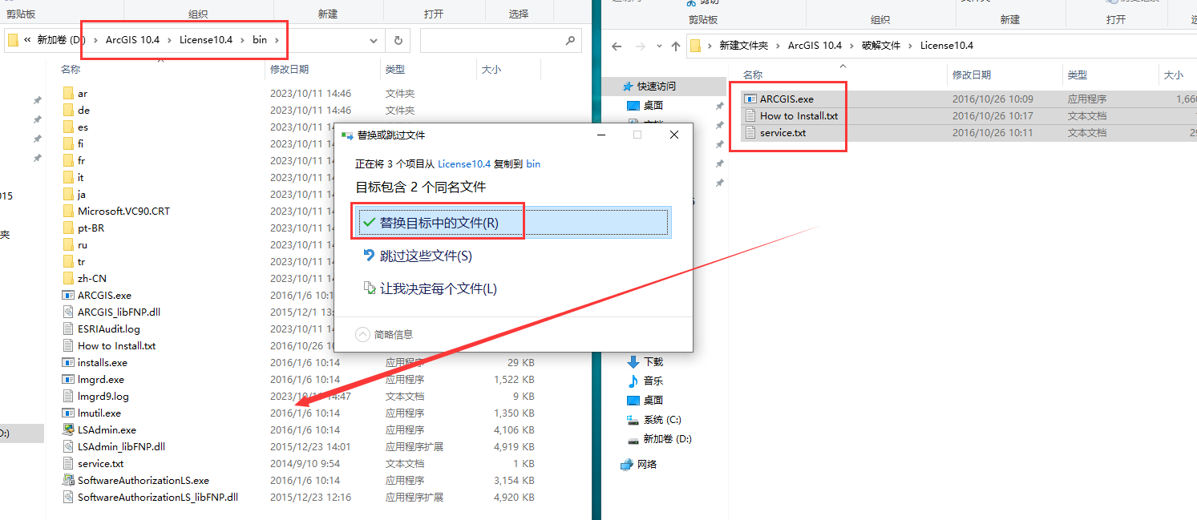Select SoftwareAuthorizationLS_libFNP.dll file icon

(68, 498)
